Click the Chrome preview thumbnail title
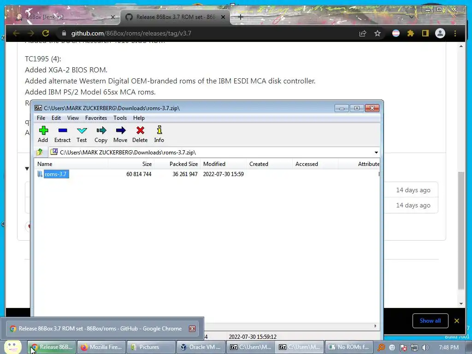This screenshot has height=354, width=472. [100, 329]
